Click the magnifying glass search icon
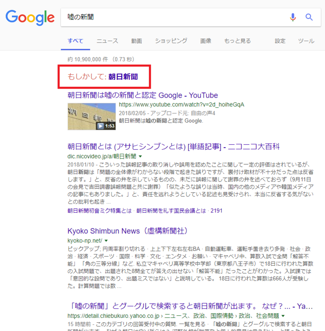This screenshot has height=331, width=325. point(309,17)
